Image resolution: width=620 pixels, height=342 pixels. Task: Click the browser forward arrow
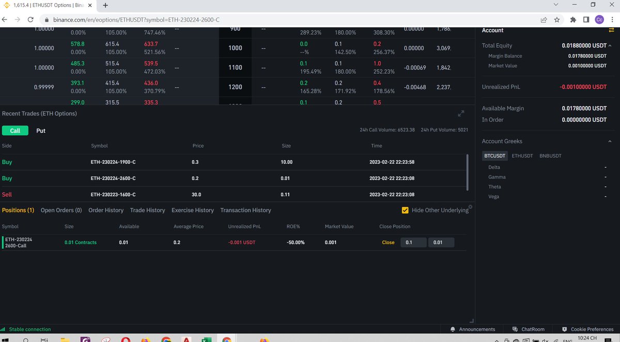click(17, 20)
